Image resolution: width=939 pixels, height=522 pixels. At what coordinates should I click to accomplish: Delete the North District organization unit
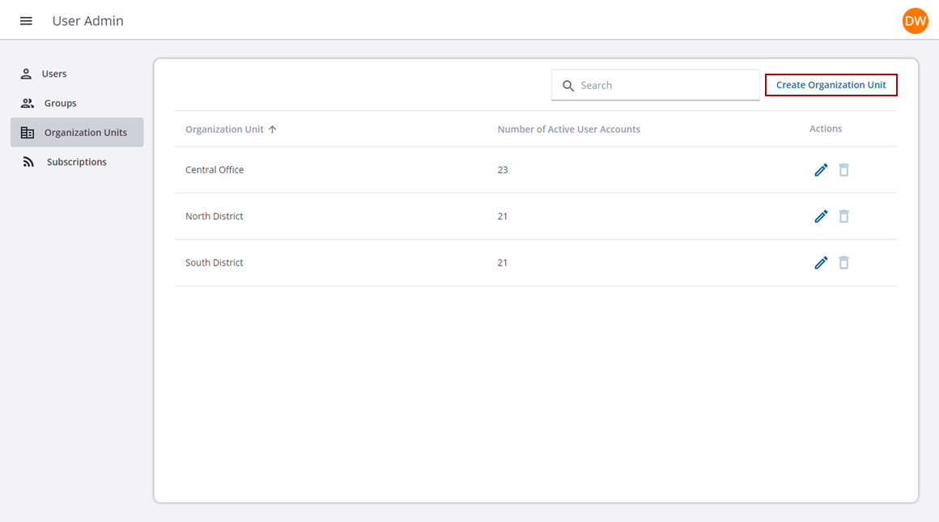(x=843, y=216)
